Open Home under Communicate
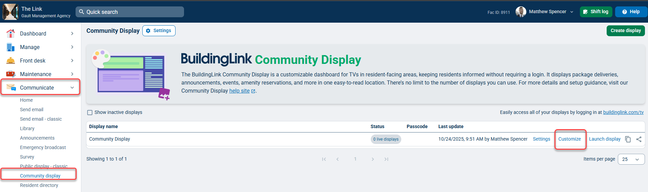 coord(26,100)
